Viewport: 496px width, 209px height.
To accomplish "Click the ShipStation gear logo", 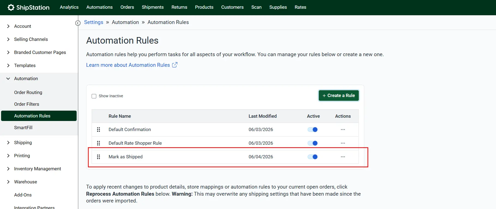I will click(x=11, y=7).
